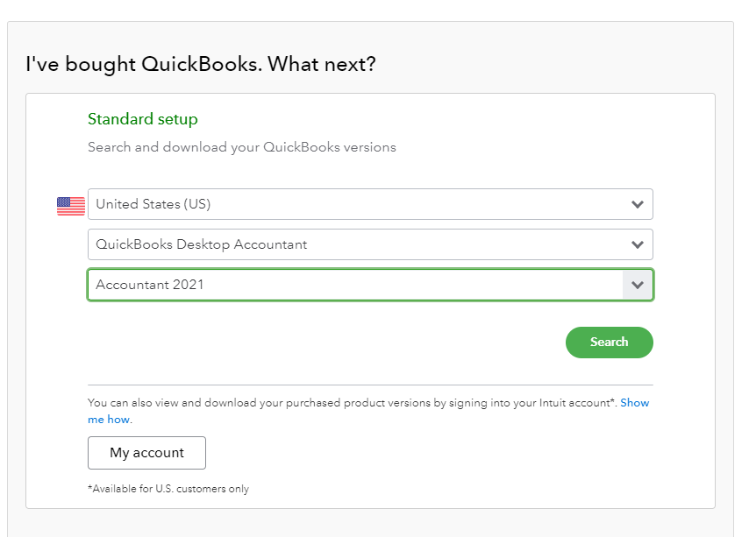This screenshot has width=749, height=537.
Task: Click the 'Accountant 2021' selected value text
Action: [x=150, y=285]
